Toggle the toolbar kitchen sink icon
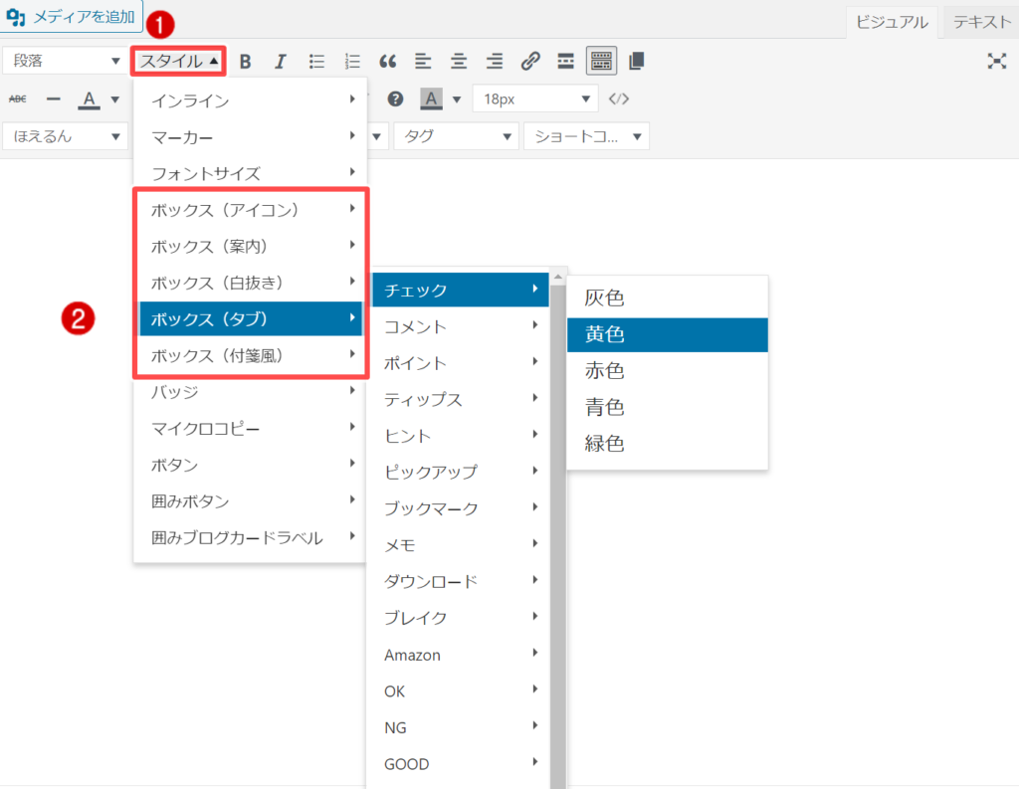This screenshot has width=1019, height=789. [601, 61]
